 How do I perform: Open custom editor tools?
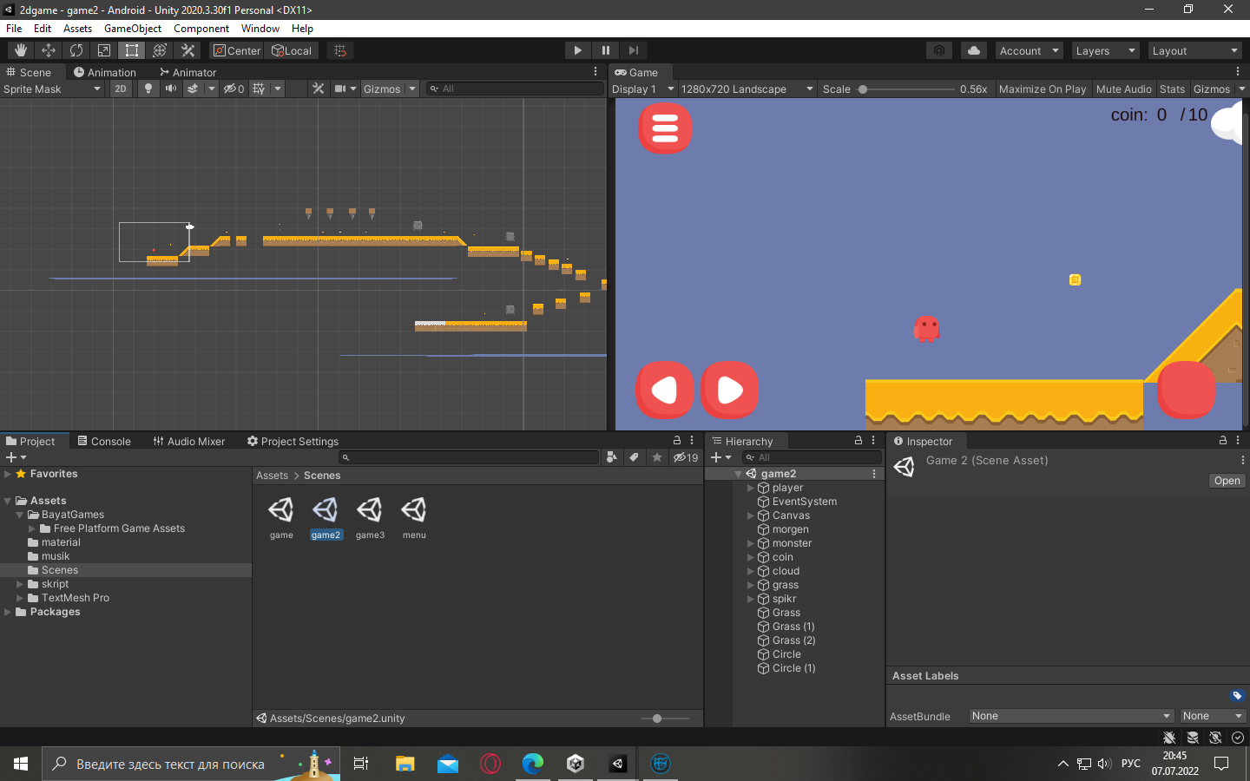187,50
